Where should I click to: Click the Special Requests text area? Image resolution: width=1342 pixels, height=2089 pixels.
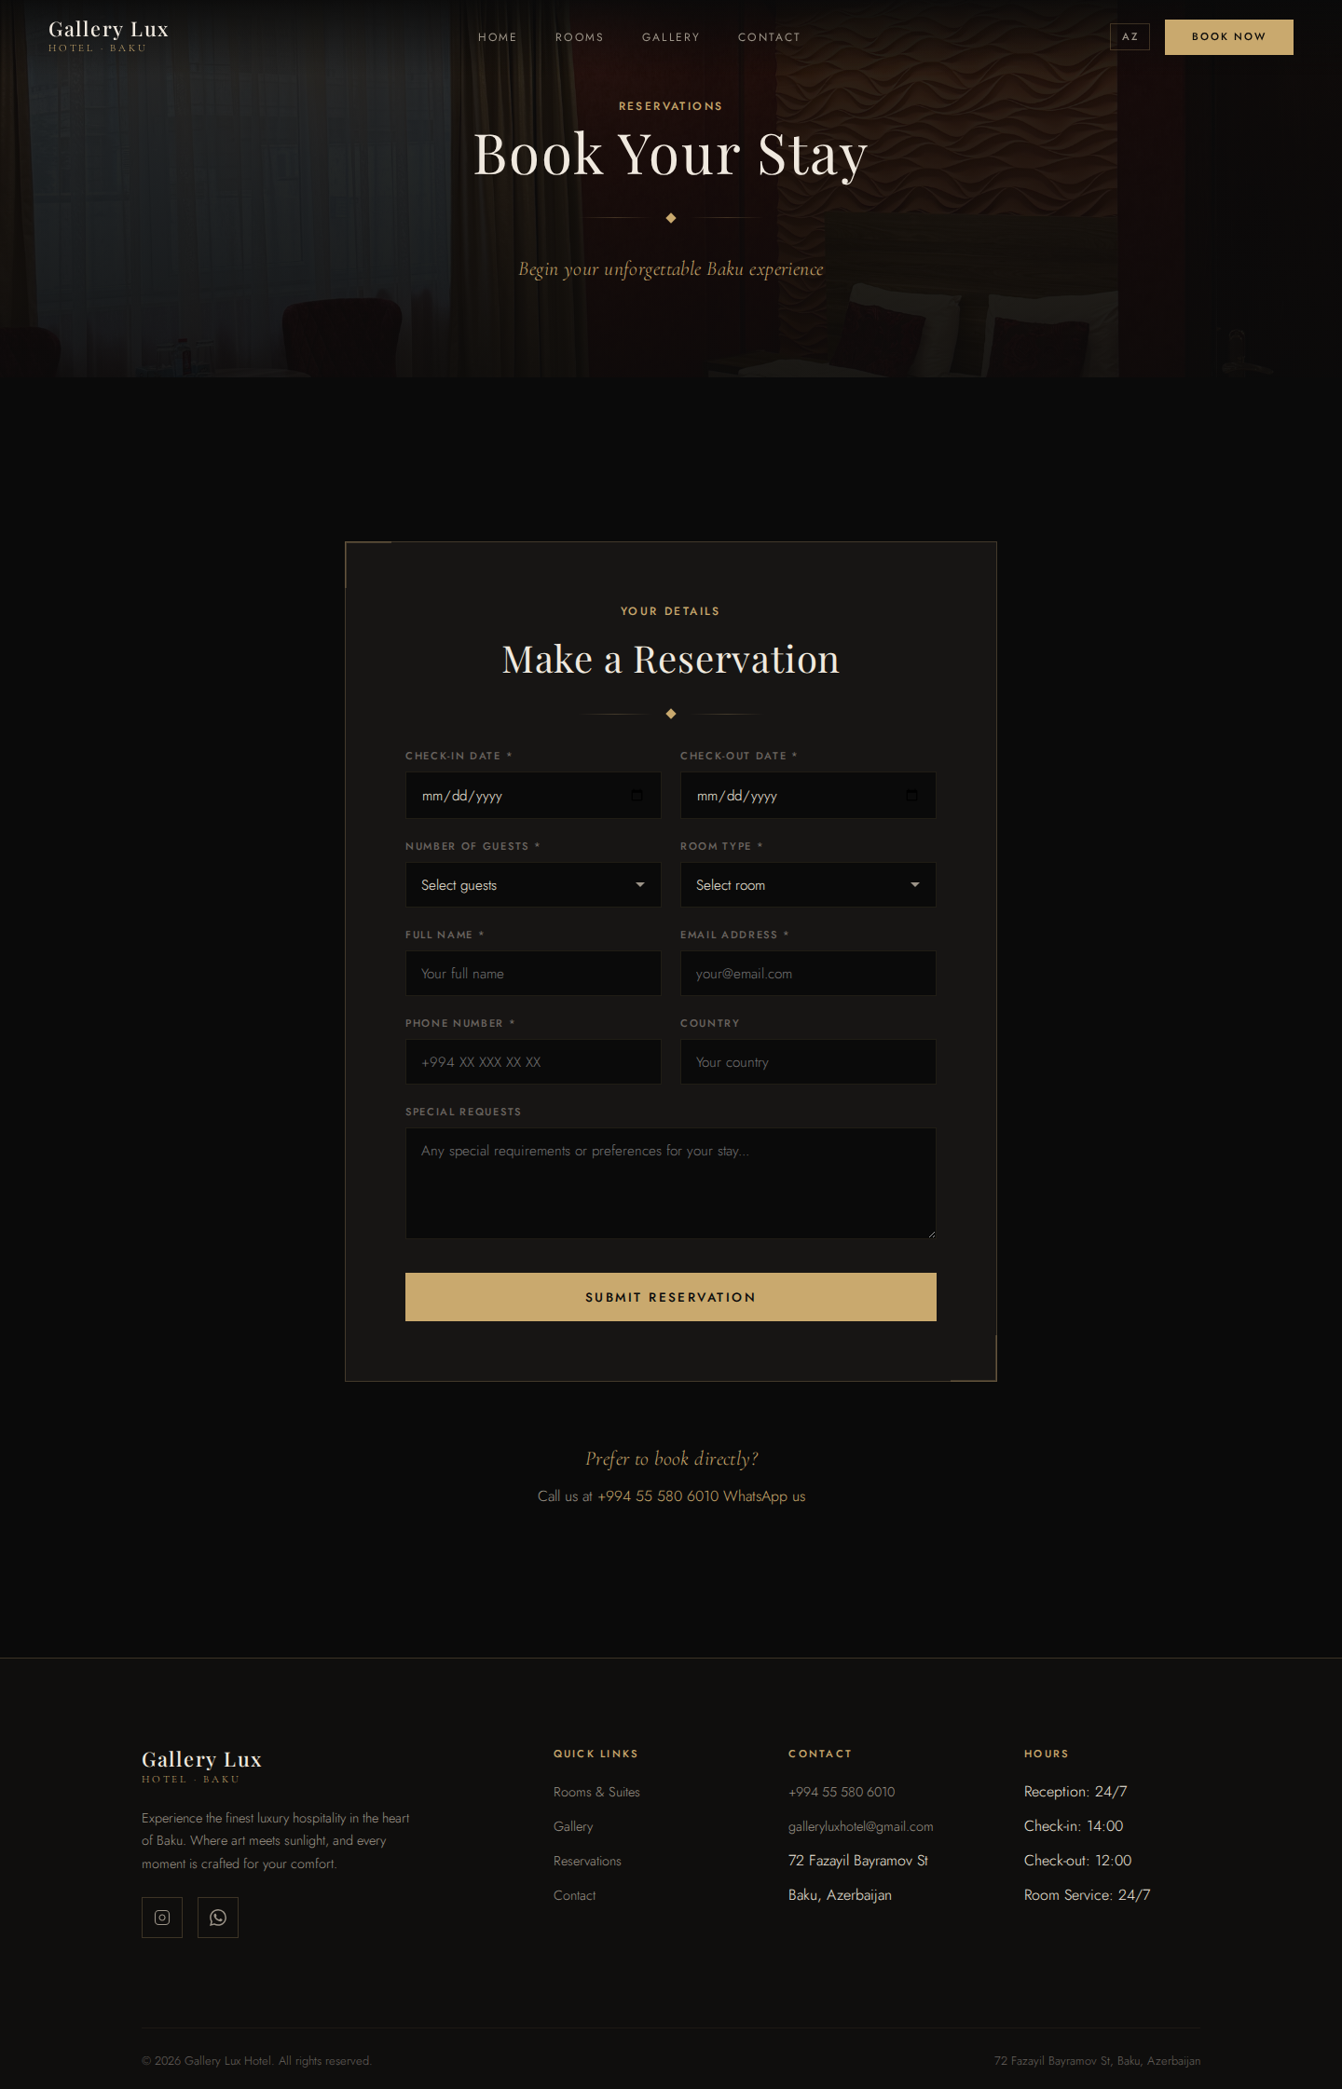tap(671, 1183)
